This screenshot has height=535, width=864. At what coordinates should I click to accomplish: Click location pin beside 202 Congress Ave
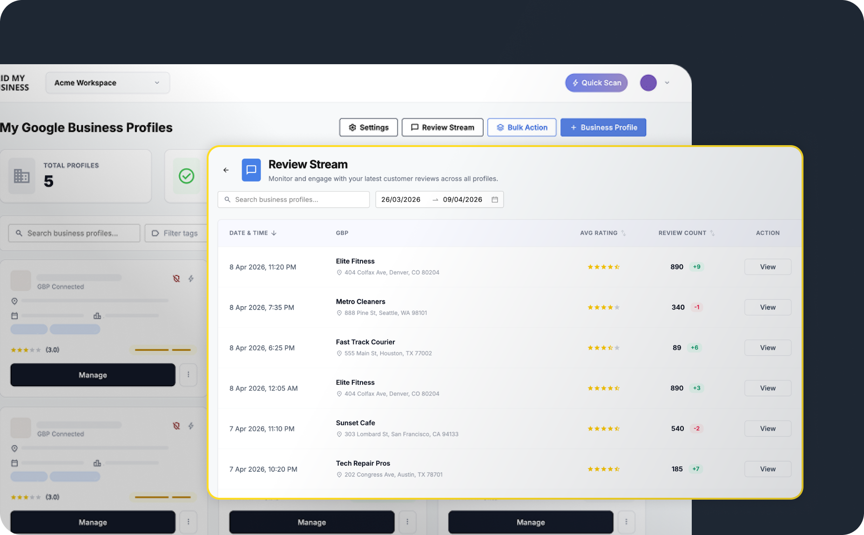point(339,475)
